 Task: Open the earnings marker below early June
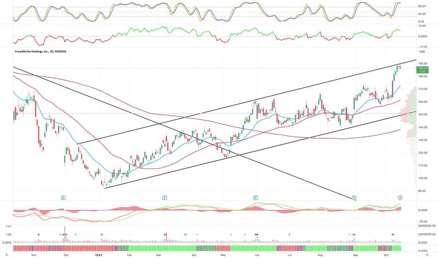[256, 198]
